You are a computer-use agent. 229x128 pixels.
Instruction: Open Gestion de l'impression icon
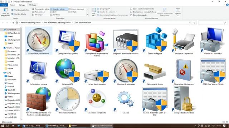pyautogui.click(x=184, y=40)
